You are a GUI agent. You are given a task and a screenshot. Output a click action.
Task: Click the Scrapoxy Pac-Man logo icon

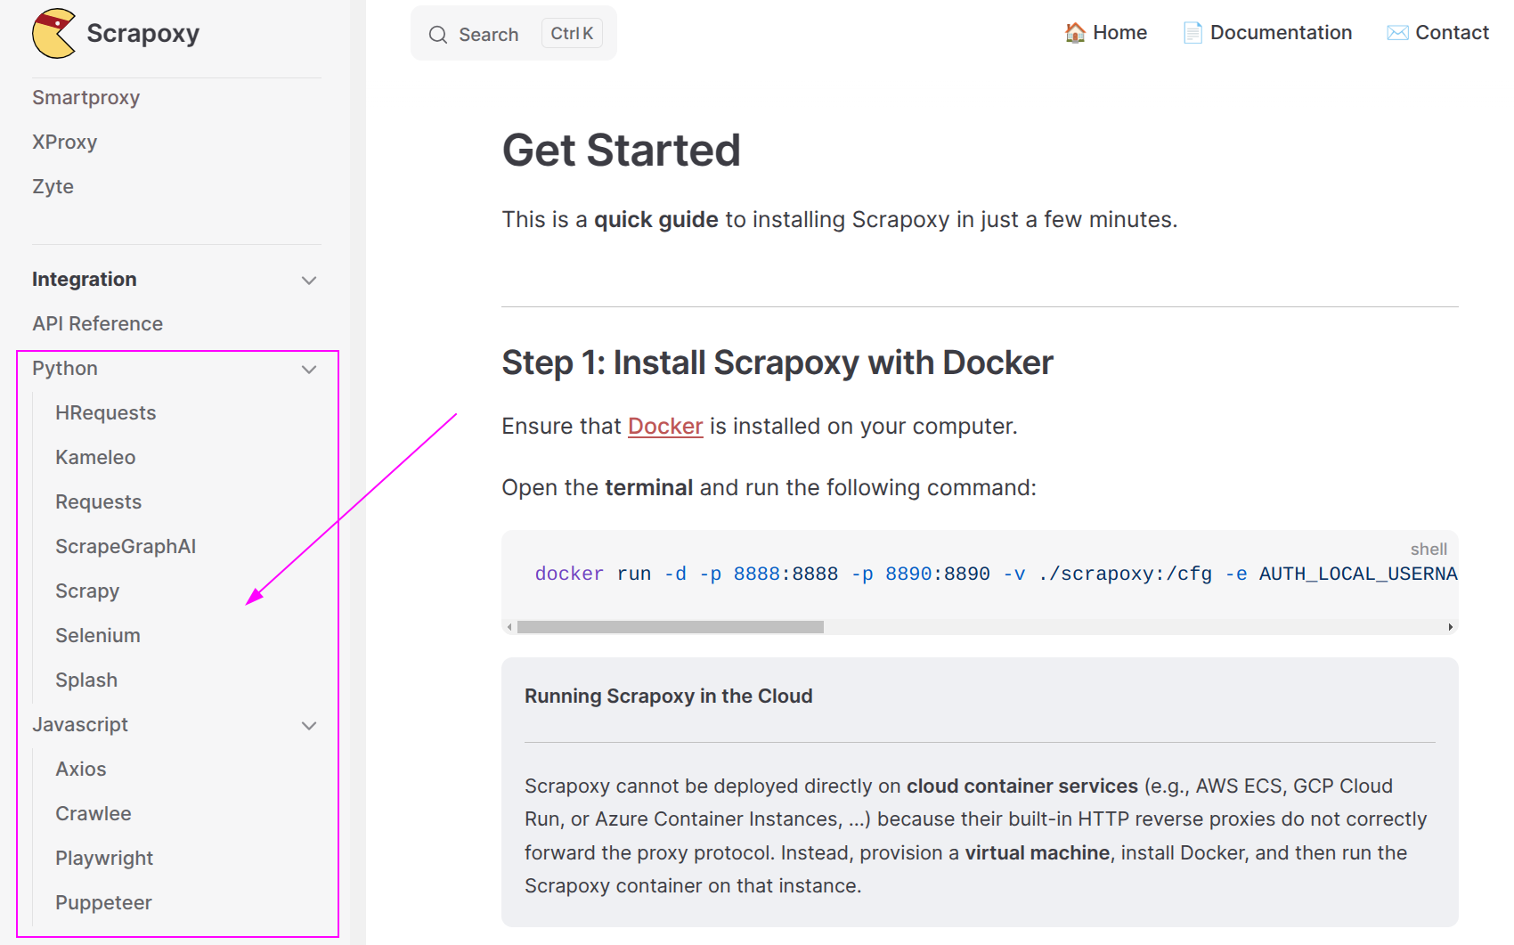[x=53, y=34]
